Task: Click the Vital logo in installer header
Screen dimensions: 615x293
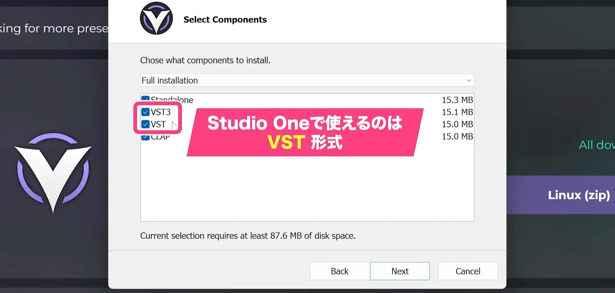Action: (x=156, y=18)
